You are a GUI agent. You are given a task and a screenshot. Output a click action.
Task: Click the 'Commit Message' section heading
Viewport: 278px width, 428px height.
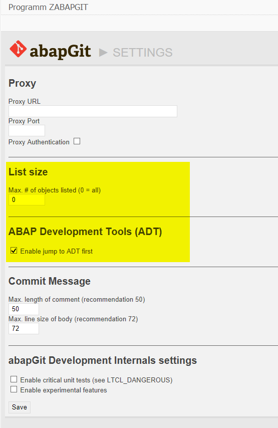coord(50,282)
